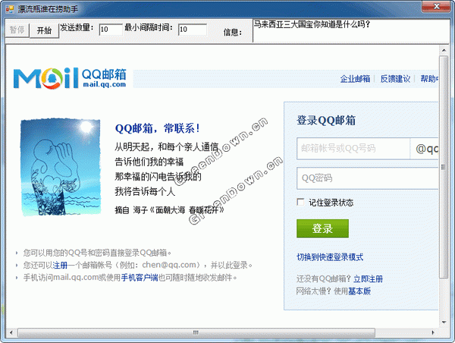Click the 邮箱帐号或QQ号码 account field
The image size is (455, 343).
[353, 149]
